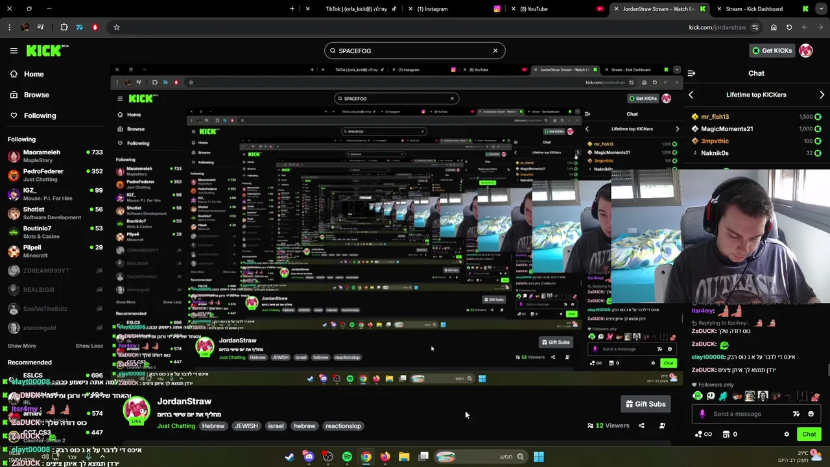Send message with Chat button
Viewport: 830px width, 467px height.
[x=809, y=435]
